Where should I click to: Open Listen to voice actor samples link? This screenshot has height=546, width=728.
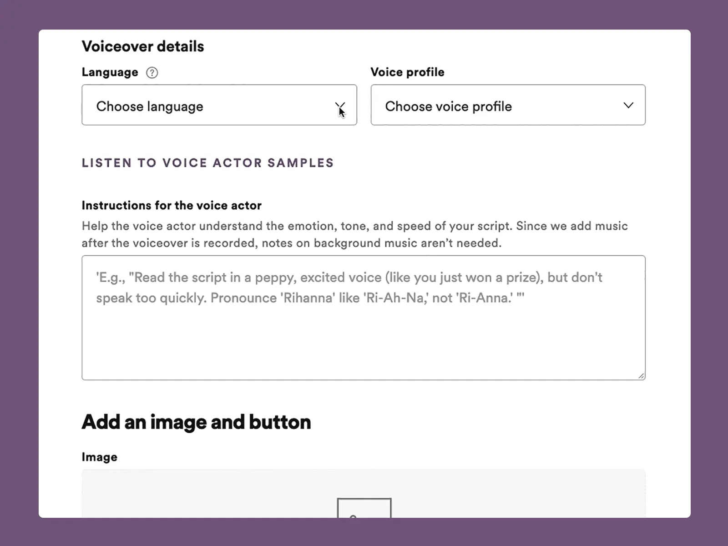pos(207,163)
